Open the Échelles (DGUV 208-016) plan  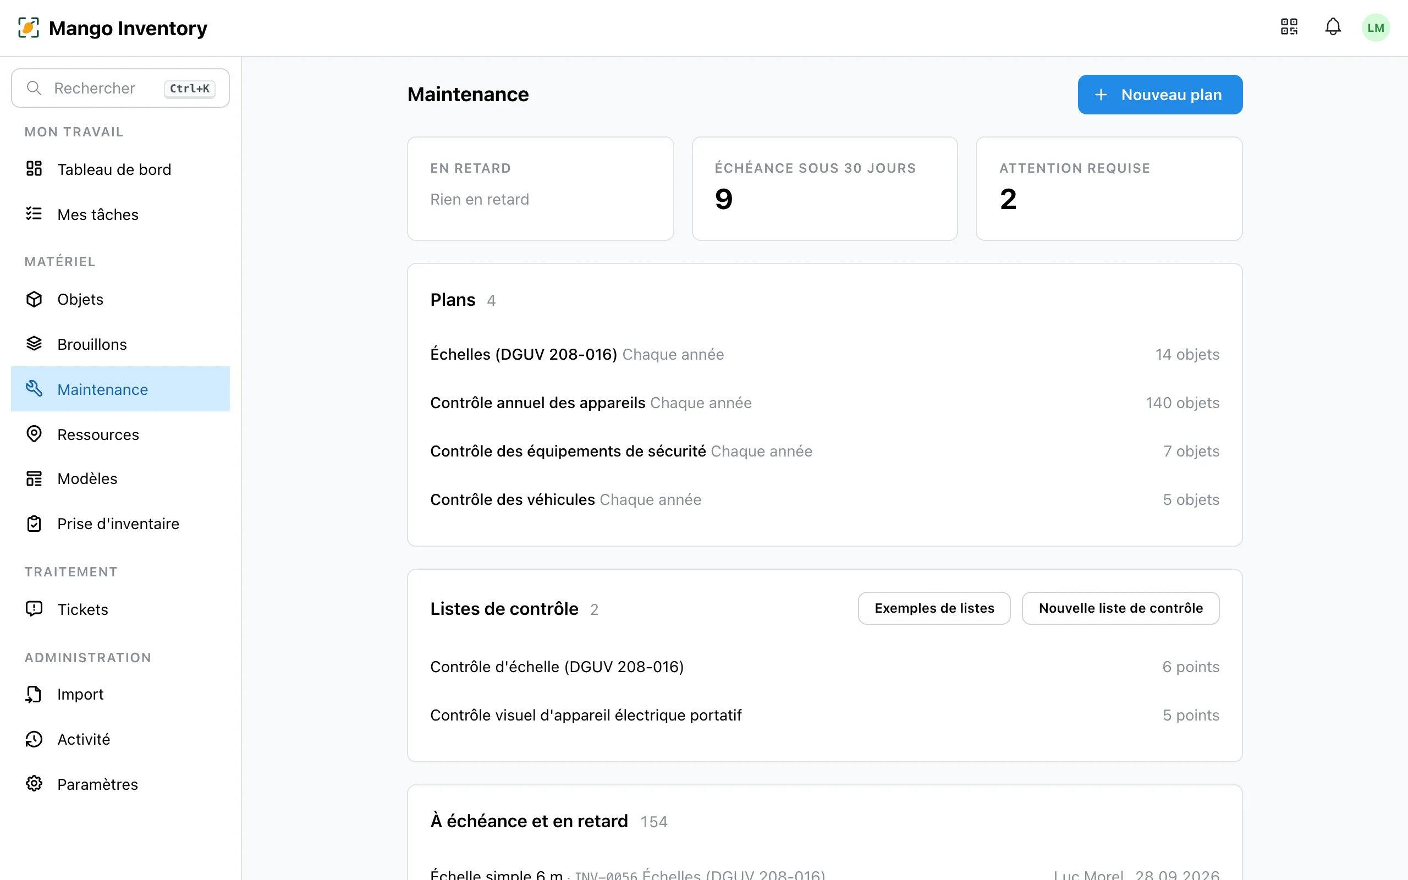click(824, 354)
